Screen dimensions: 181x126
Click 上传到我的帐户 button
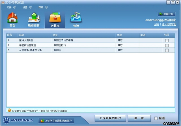coord(110,118)
